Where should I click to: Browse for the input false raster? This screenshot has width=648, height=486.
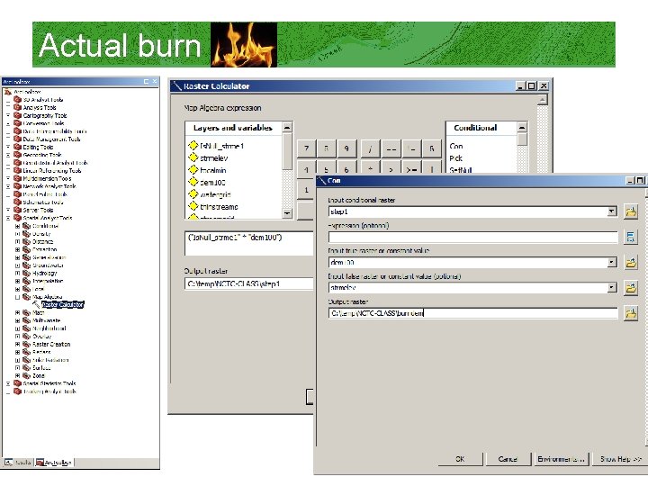click(x=631, y=288)
